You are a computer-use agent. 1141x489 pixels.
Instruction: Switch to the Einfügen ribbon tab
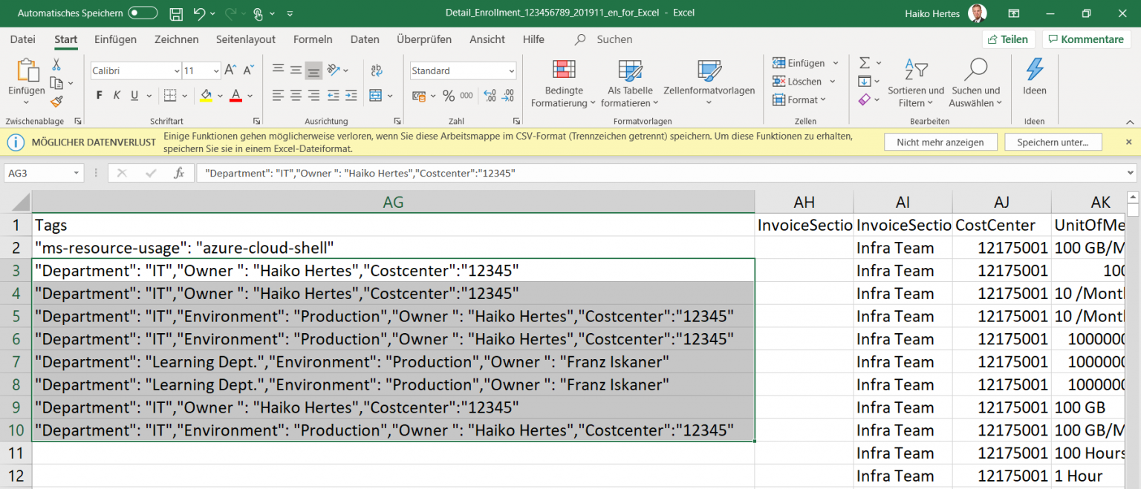coord(115,39)
